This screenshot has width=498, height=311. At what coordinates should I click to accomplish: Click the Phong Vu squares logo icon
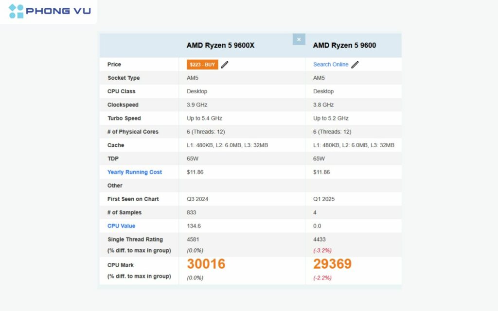pyautogui.click(x=16, y=12)
